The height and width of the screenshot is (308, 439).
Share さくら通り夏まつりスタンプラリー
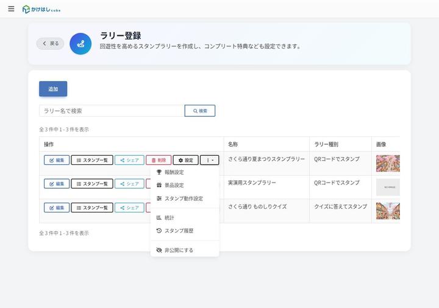pyautogui.click(x=129, y=160)
